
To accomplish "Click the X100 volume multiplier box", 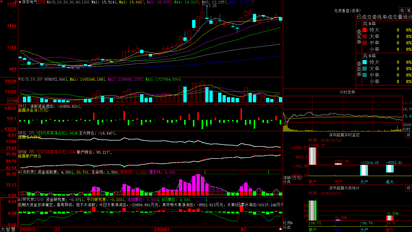I will tap(13, 101).
